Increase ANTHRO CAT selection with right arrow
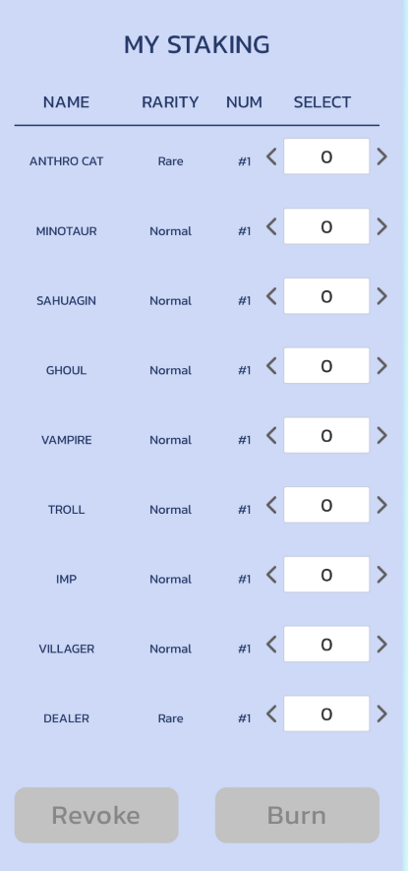Screen dimensions: 408x871 [381, 156]
